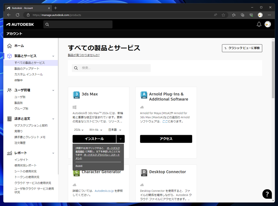This screenshot has width=278, height=206.
Task: Open 製品のアップデート in sidebar
Action: (x=27, y=69)
